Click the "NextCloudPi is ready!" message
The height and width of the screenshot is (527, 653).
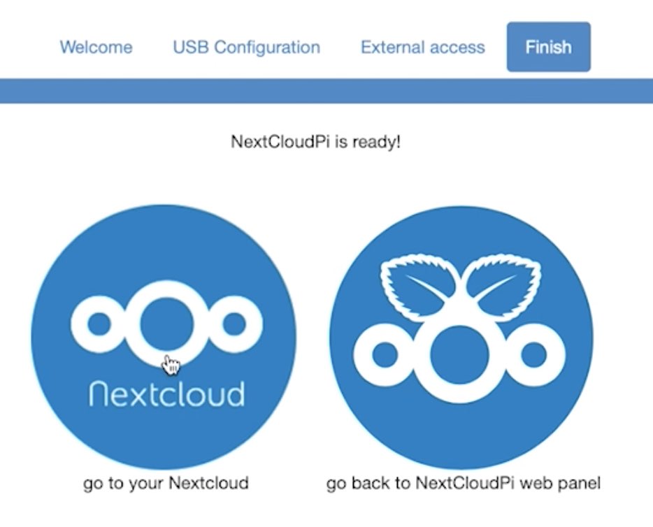316,142
